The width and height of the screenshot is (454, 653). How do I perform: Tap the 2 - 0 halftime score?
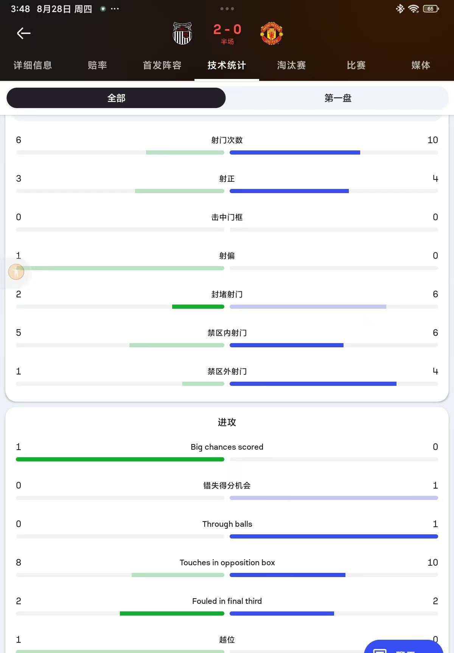[x=227, y=30]
